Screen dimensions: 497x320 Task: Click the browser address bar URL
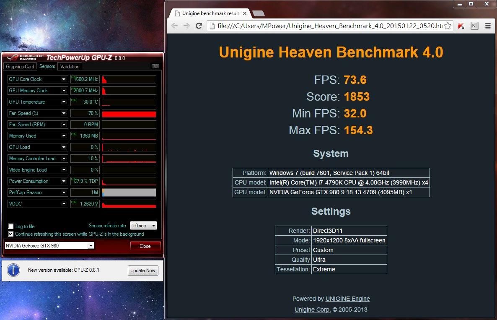[x=330, y=26]
